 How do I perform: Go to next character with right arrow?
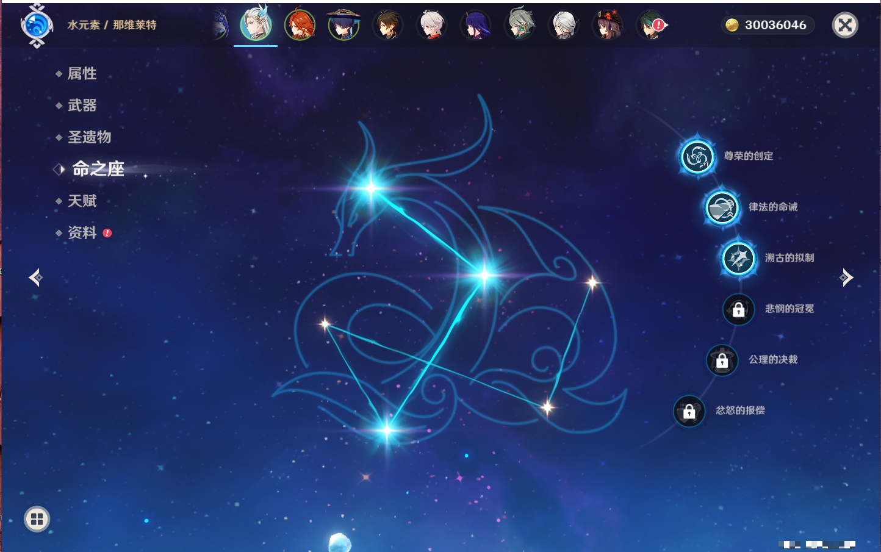click(x=846, y=278)
